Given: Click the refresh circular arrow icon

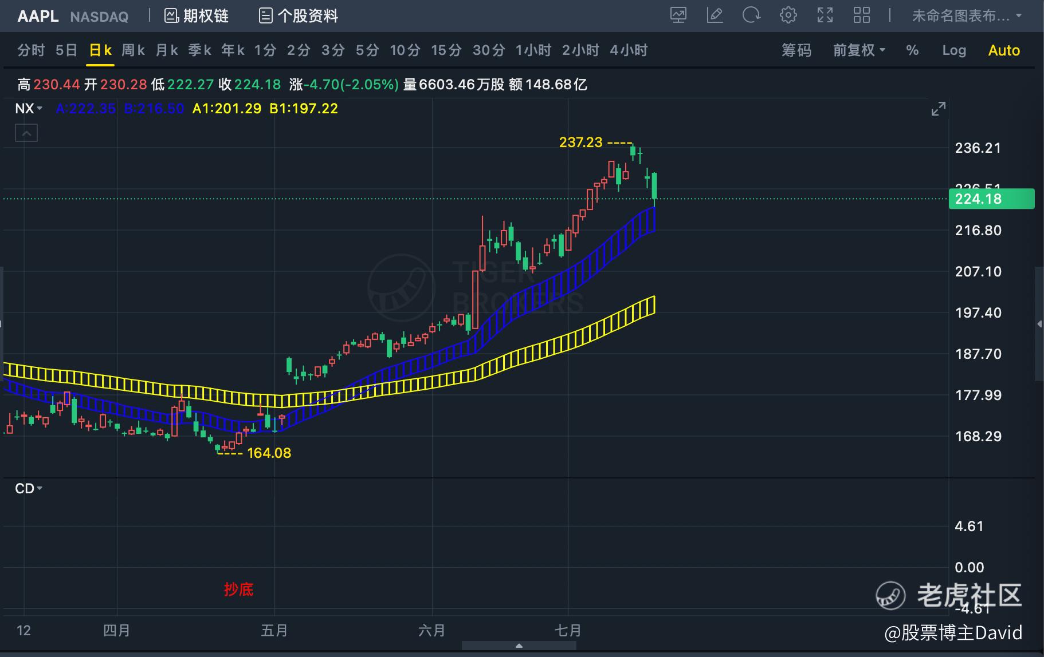Looking at the screenshot, I should [x=751, y=15].
